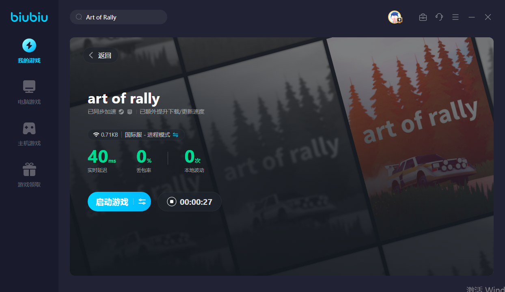Click 实时延迟 label
Image resolution: width=505 pixels, height=292 pixels.
[97, 170]
